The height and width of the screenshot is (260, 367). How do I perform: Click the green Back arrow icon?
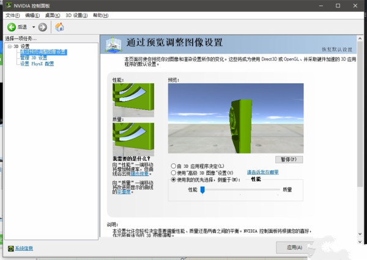[12, 27]
